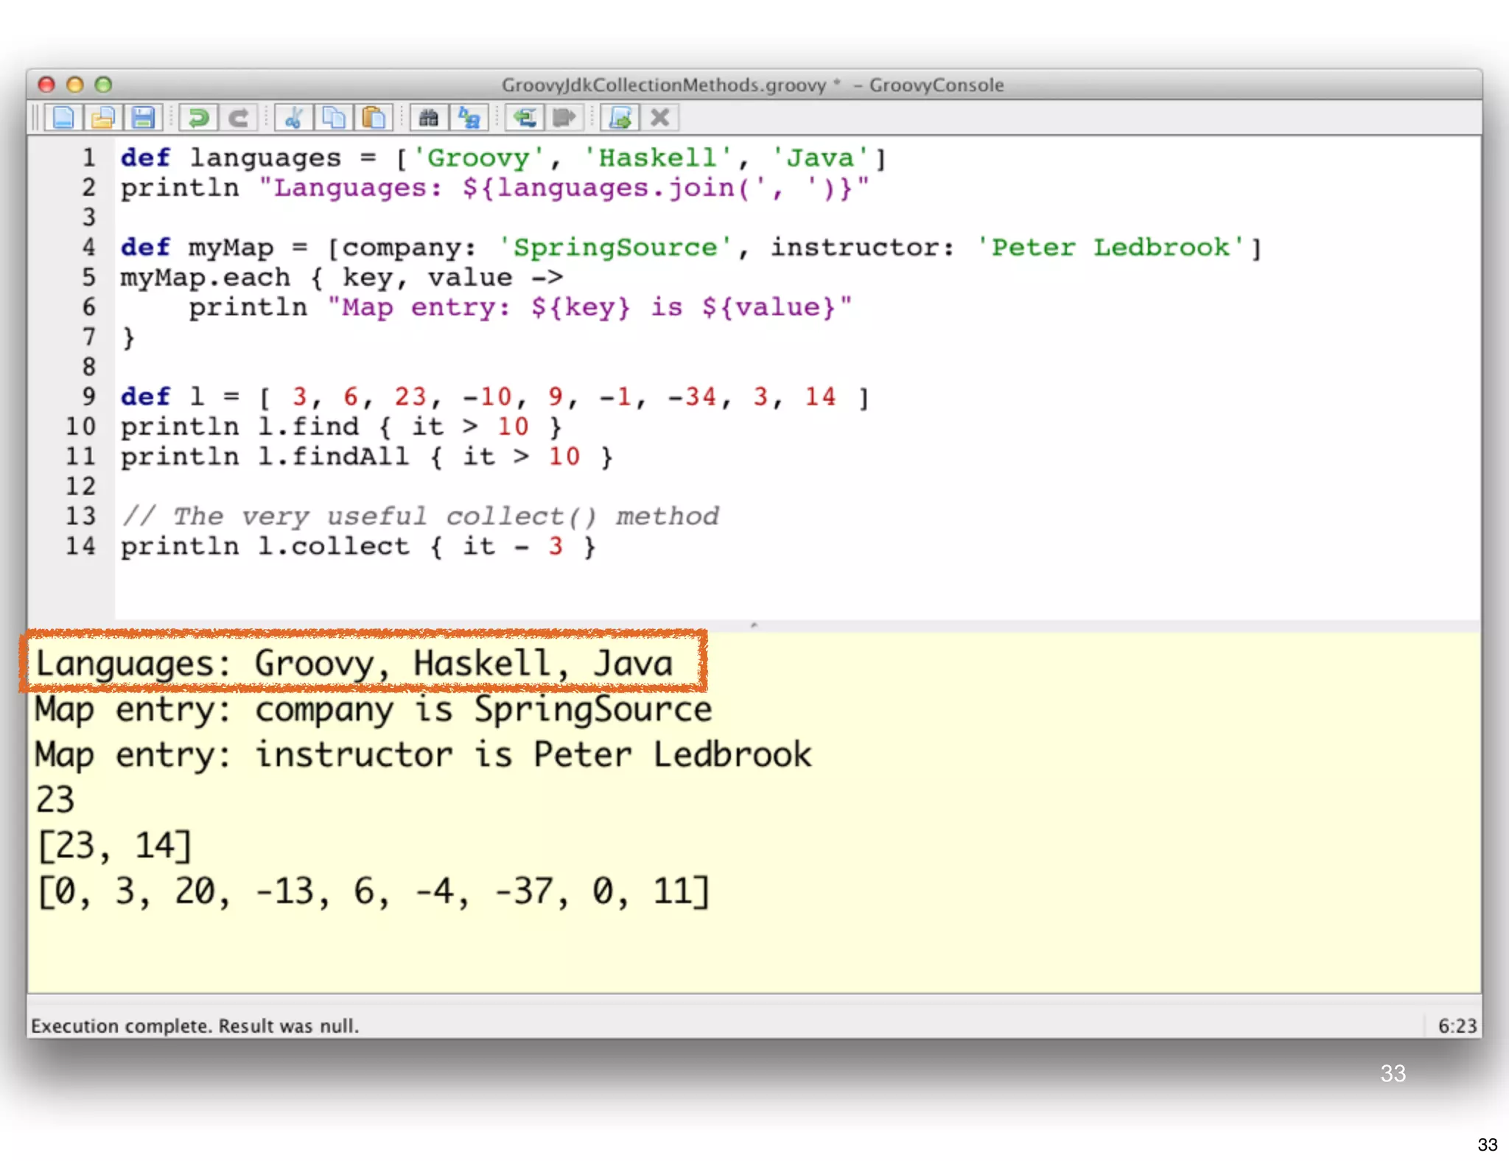Open a script with the folder icon
Screen dimensions: 1509x1161
coord(103,118)
